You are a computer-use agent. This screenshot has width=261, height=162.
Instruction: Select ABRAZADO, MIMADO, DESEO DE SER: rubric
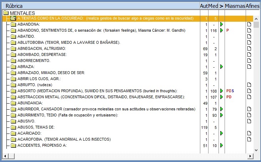click(x=51, y=73)
